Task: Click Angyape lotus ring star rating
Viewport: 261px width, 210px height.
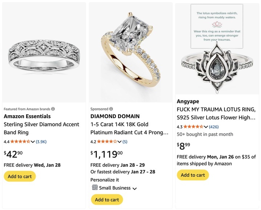Action: coord(194,127)
